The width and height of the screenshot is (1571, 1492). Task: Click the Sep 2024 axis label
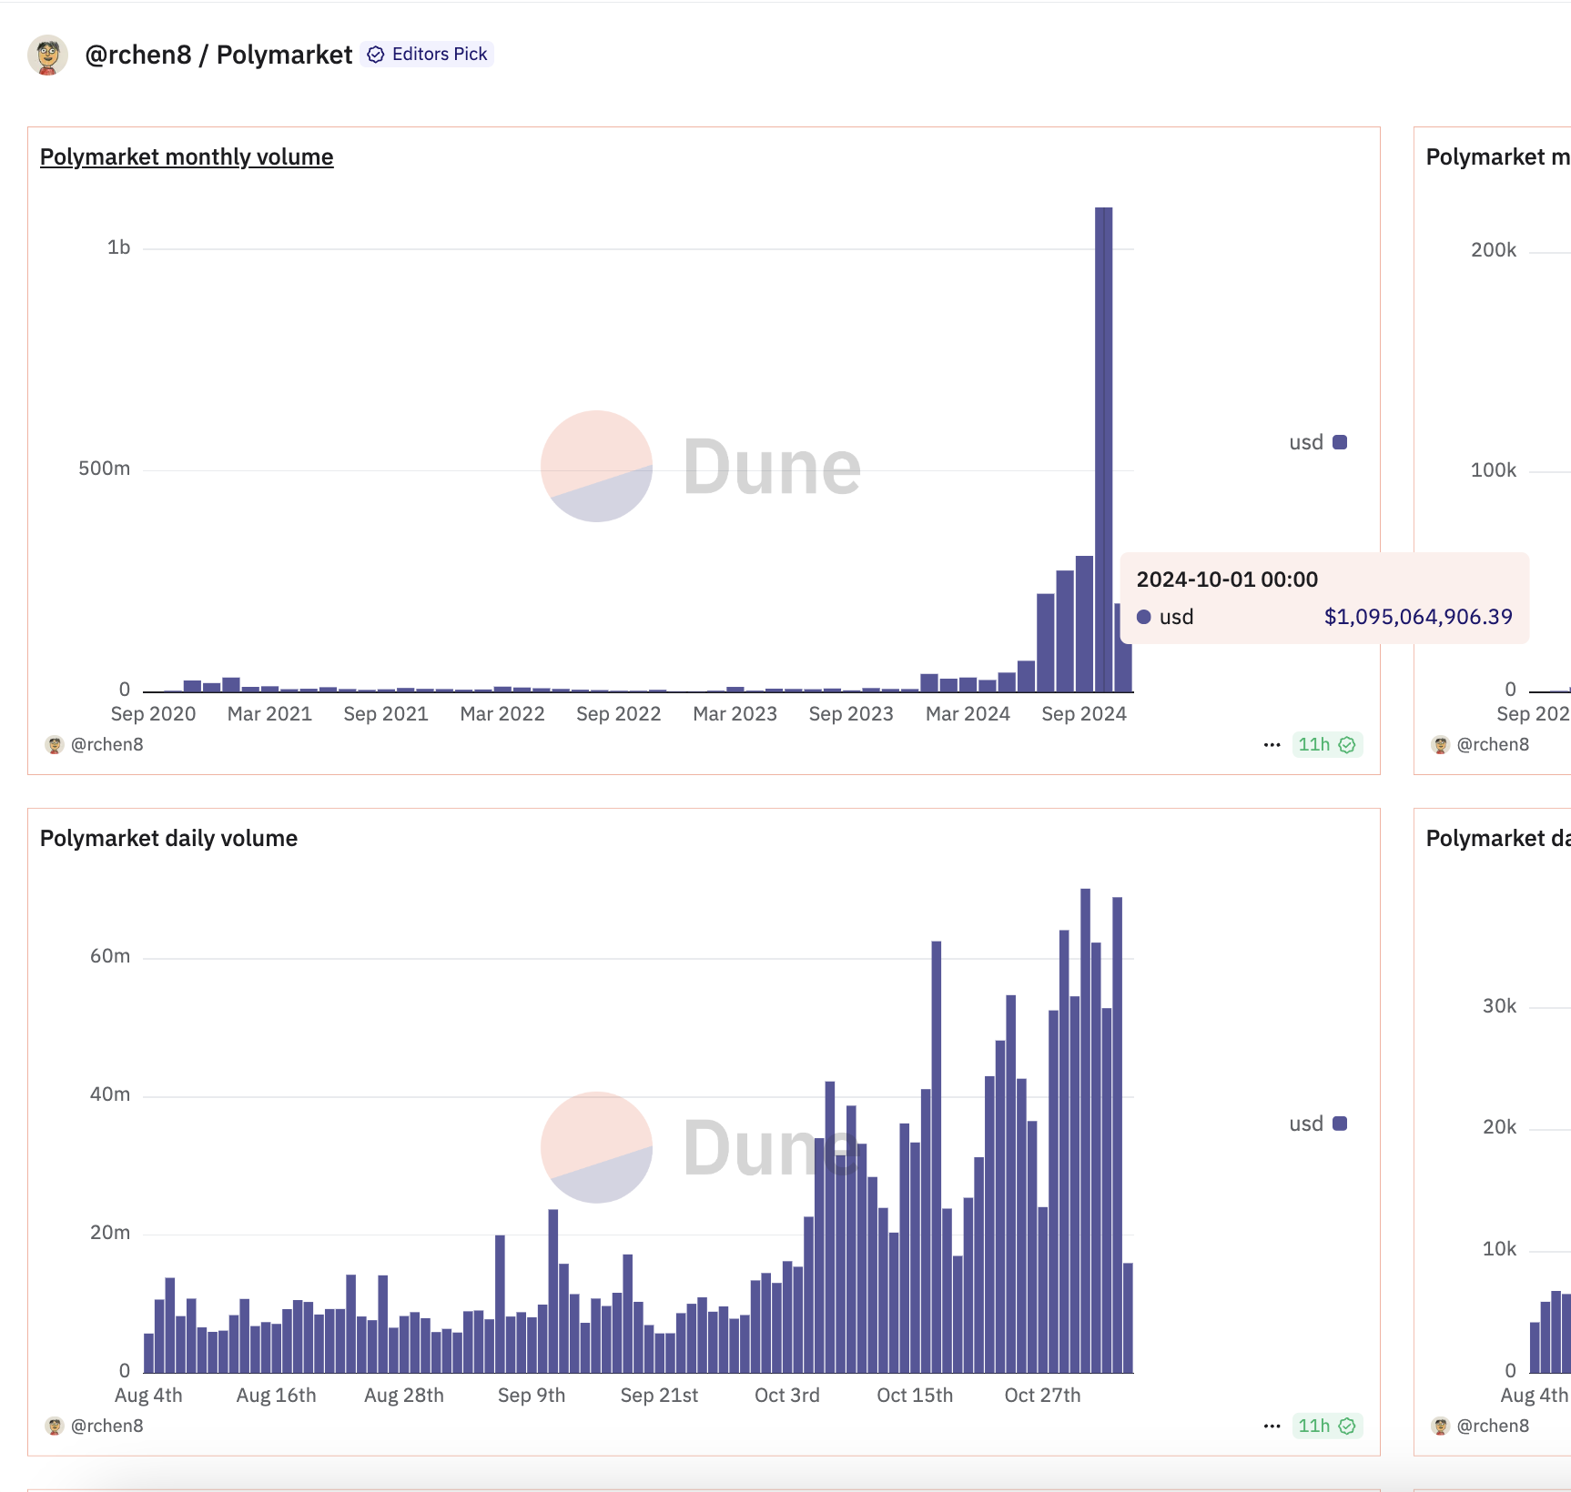tap(1084, 714)
